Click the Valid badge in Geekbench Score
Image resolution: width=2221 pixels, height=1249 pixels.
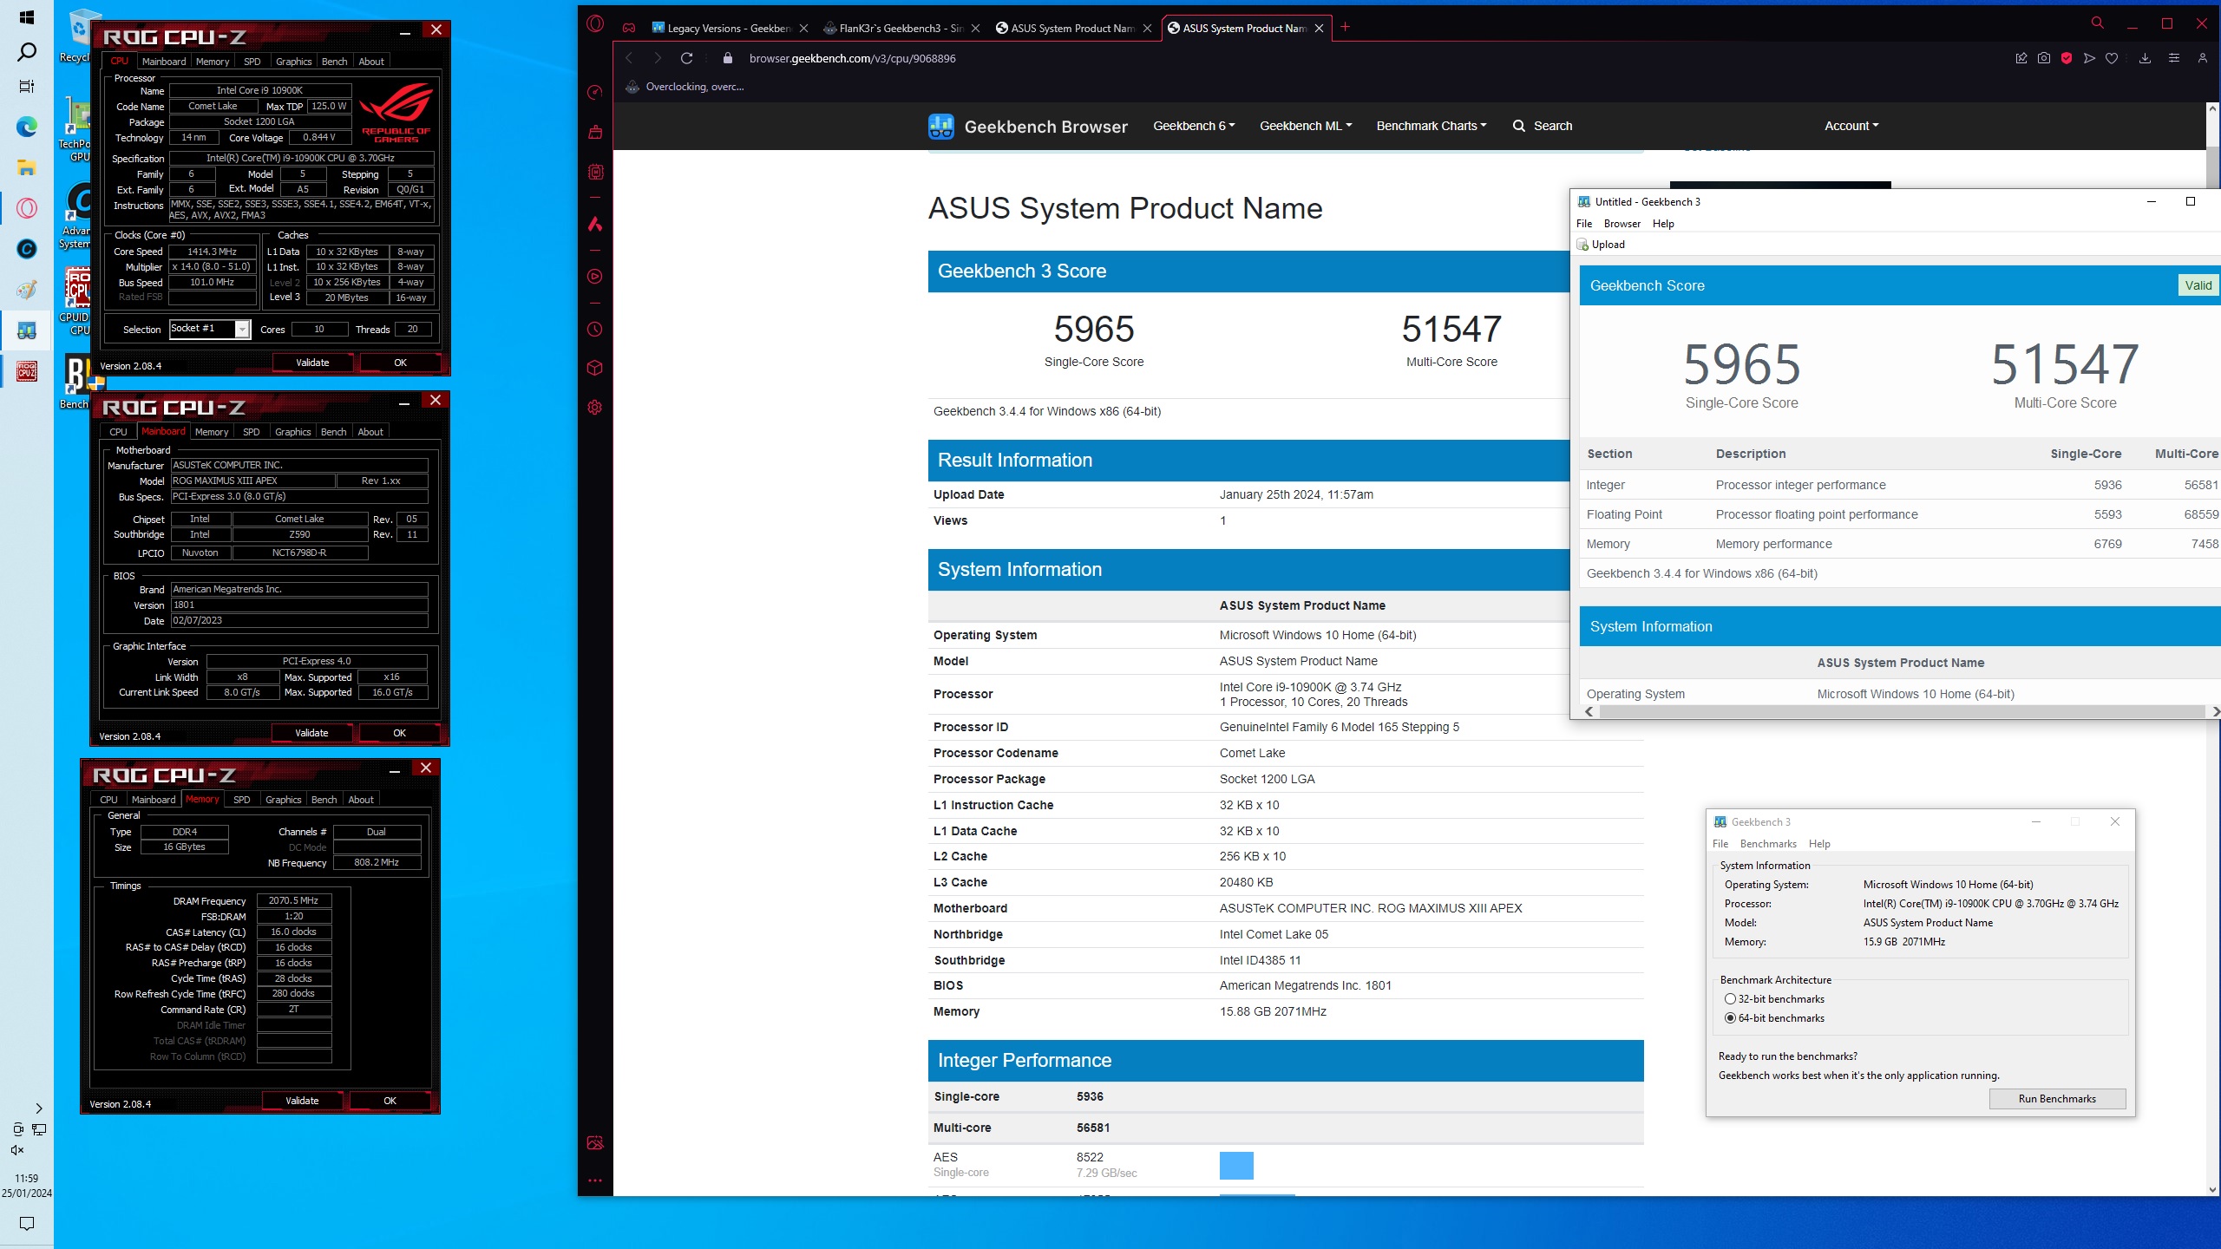2198,285
